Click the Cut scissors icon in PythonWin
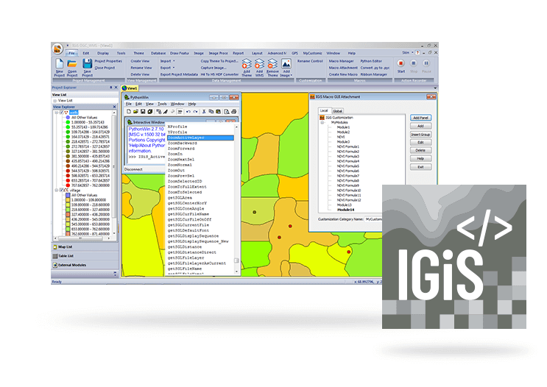 click(x=204, y=112)
